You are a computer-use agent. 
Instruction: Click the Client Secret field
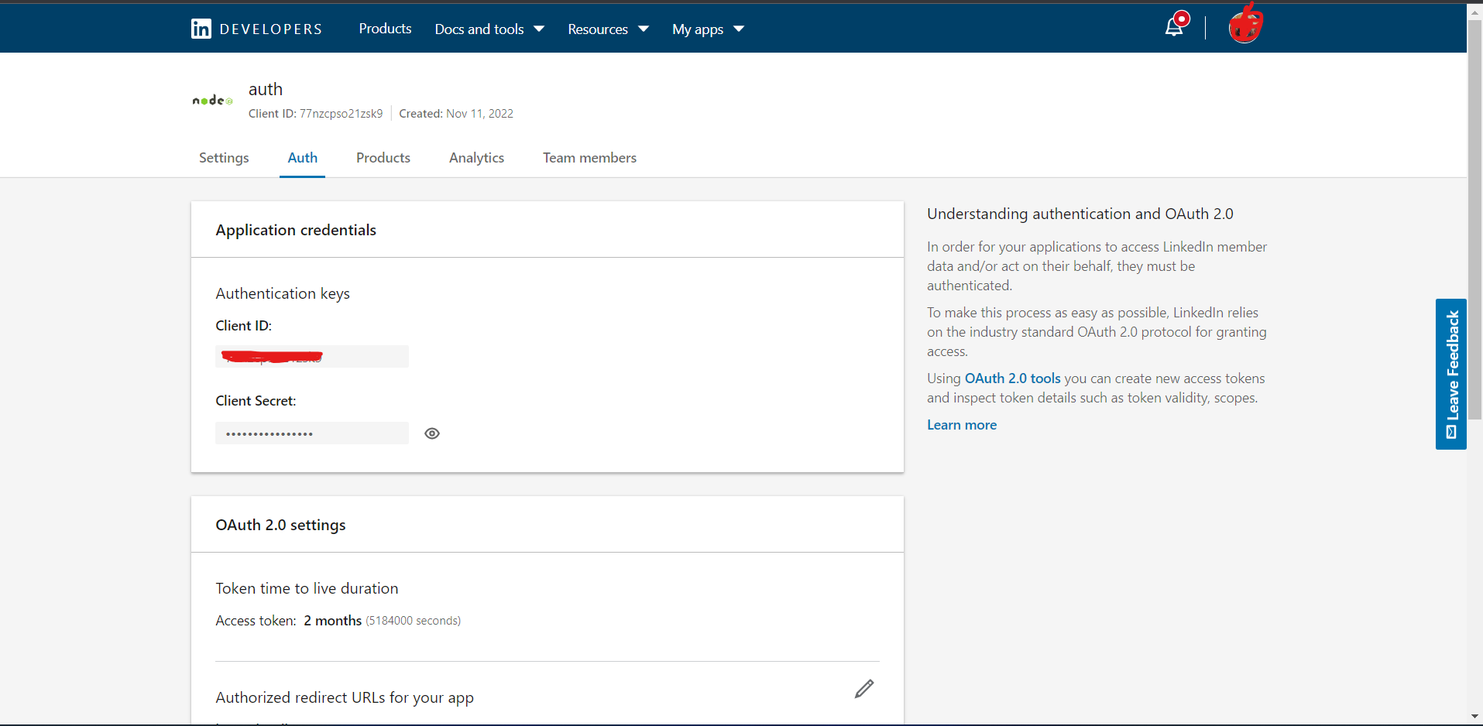pos(312,433)
